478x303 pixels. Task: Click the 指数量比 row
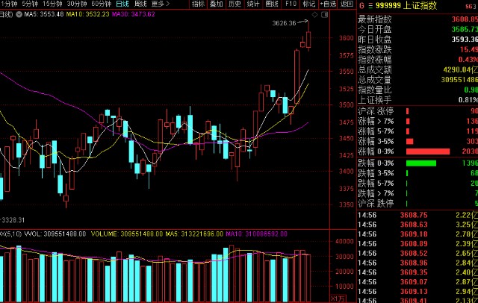tap(418, 90)
